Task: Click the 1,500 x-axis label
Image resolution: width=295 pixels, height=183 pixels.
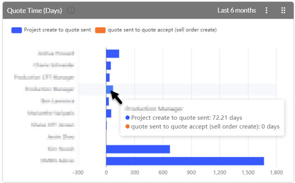Action: 248,173
